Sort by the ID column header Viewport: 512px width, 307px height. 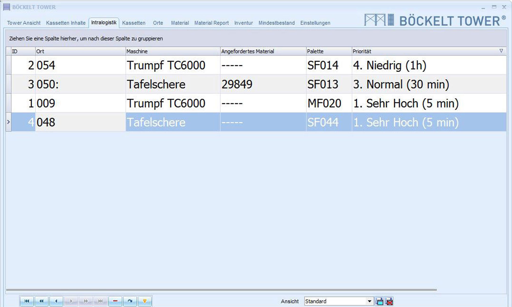[x=23, y=51]
